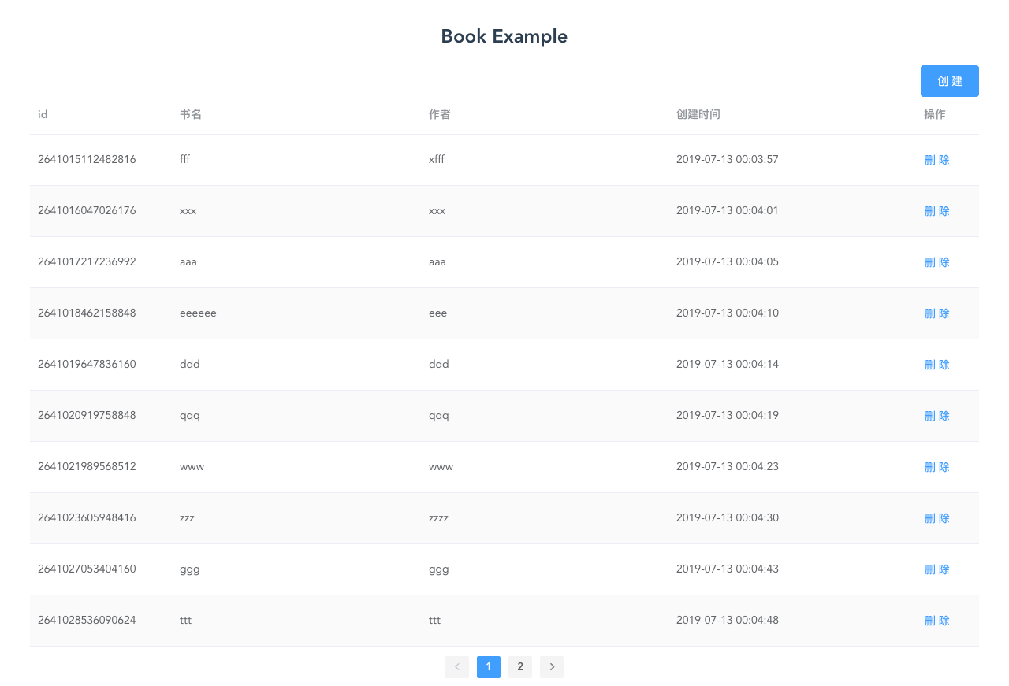This screenshot has width=1009, height=686.
Task: Go to the next page using the chevron arrow
Action: (x=551, y=667)
